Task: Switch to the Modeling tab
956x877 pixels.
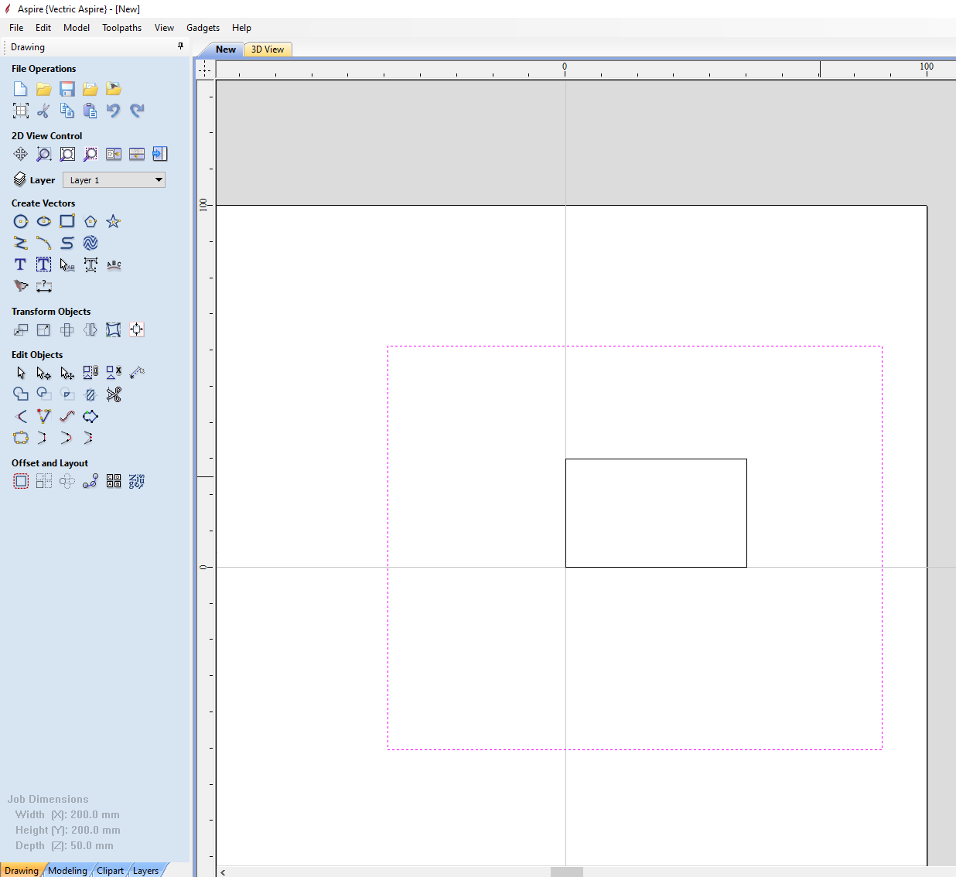Action: click(x=67, y=870)
